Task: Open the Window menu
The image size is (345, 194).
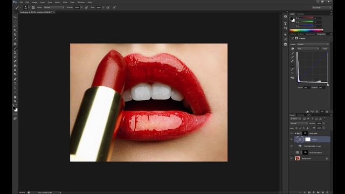Action: [81, 2]
